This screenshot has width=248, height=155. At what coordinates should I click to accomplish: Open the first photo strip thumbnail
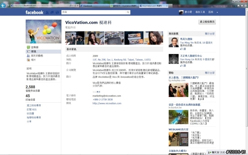pyautogui.click(x=75, y=38)
